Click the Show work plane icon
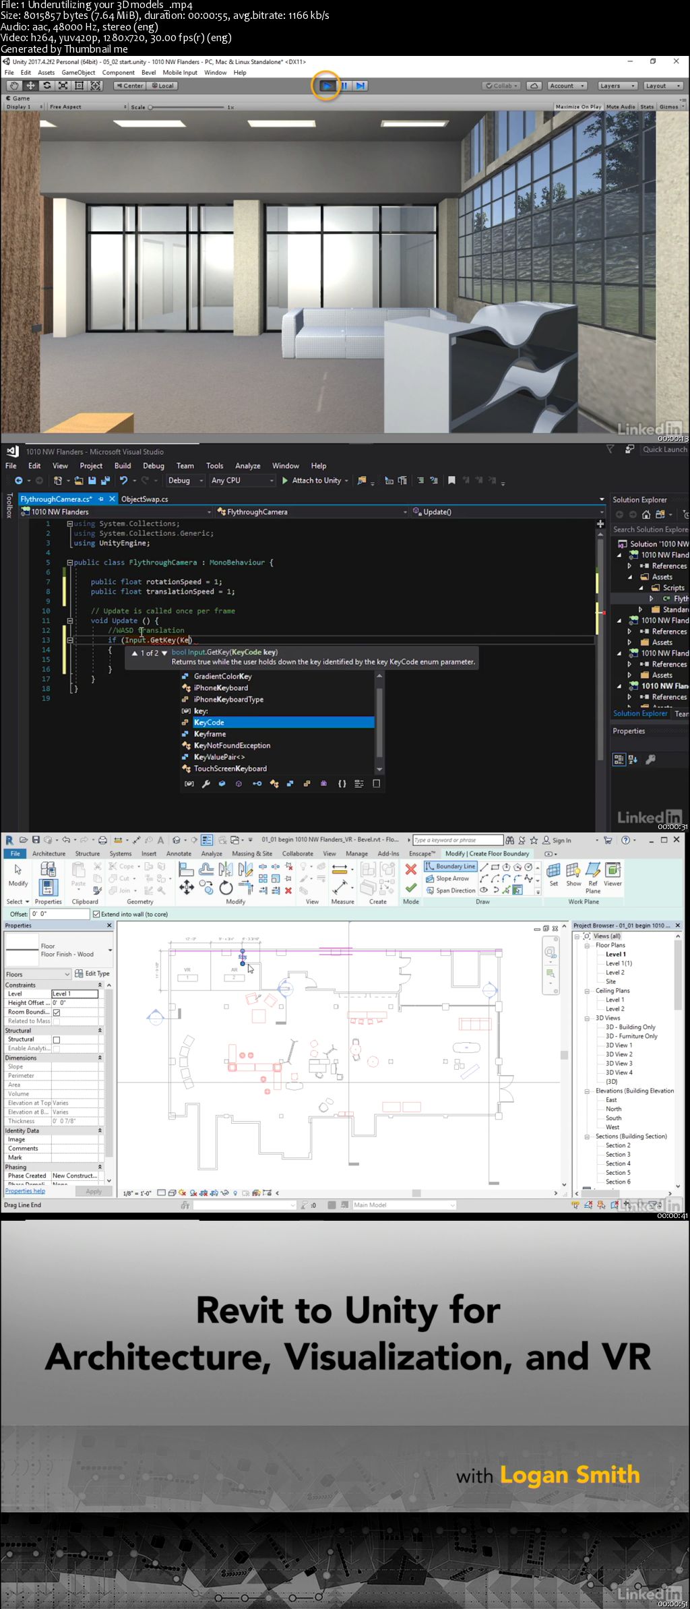690x1609 pixels. click(x=573, y=874)
